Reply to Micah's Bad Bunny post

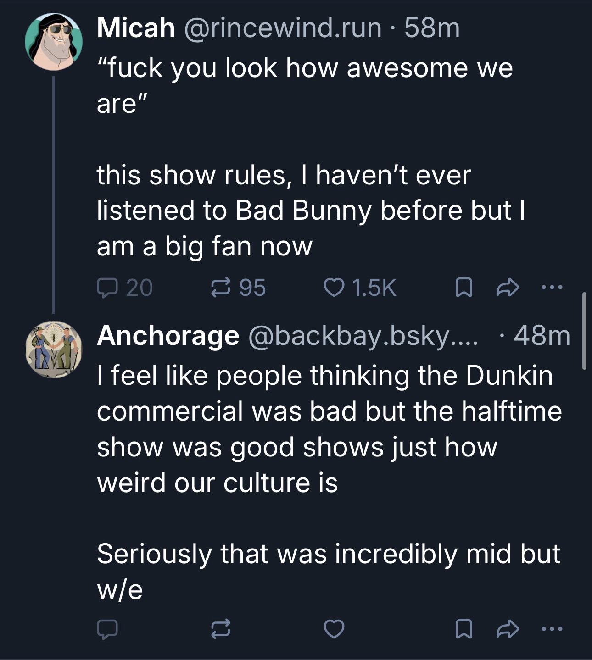pyautogui.click(x=107, y=288)
